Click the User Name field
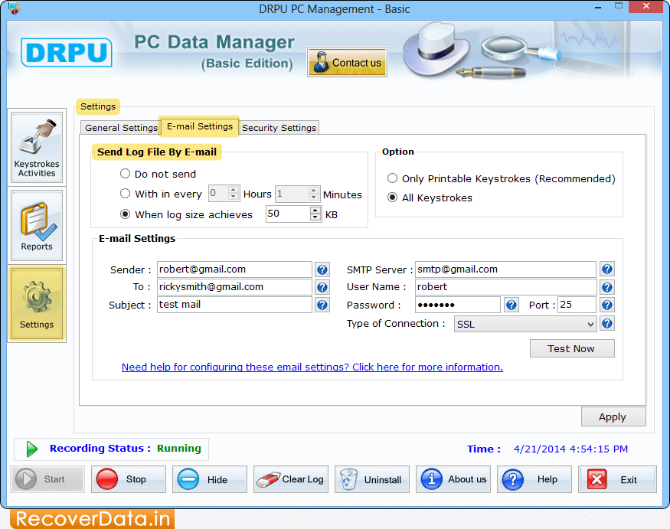Image resolution: width=670 pixels, height=529 pixels. (505, 287)
